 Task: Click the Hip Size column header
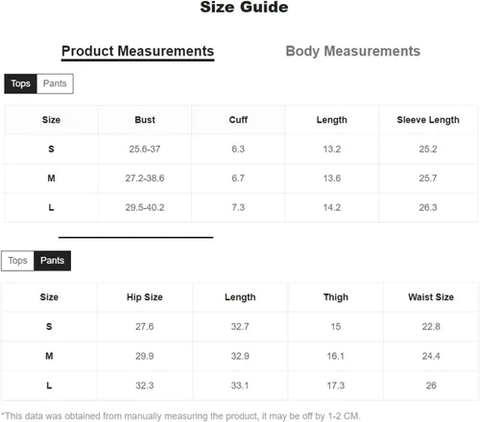(145, 297)
